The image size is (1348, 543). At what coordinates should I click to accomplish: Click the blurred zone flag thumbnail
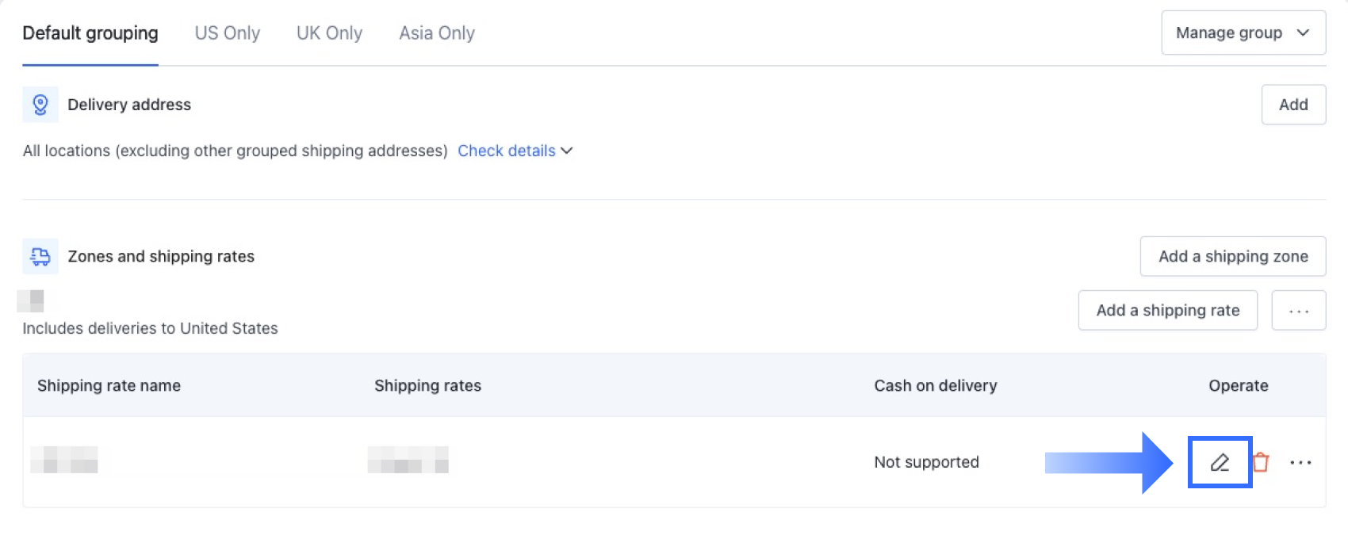pyautogui.click(x=31, y=301)
